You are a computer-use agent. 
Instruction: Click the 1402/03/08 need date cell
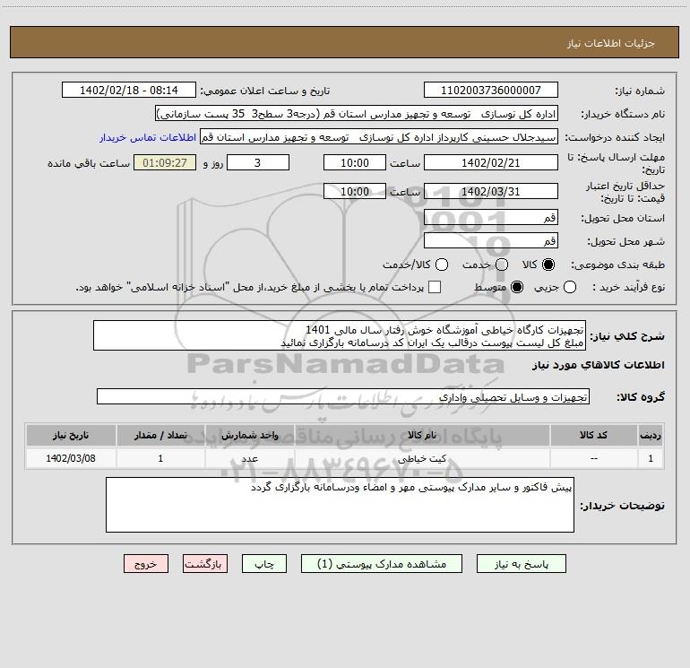71,458
